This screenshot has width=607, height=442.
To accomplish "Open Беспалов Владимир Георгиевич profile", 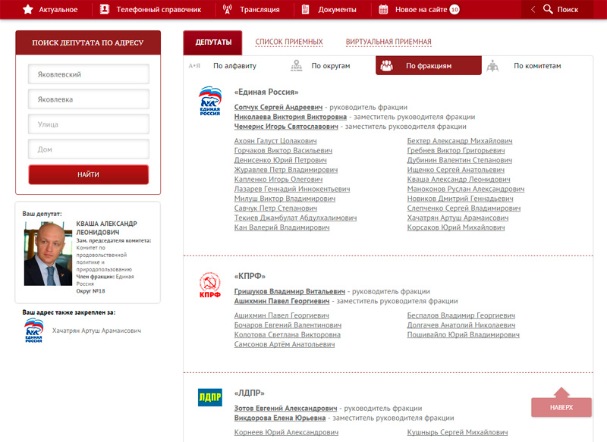I will [461, 315].
